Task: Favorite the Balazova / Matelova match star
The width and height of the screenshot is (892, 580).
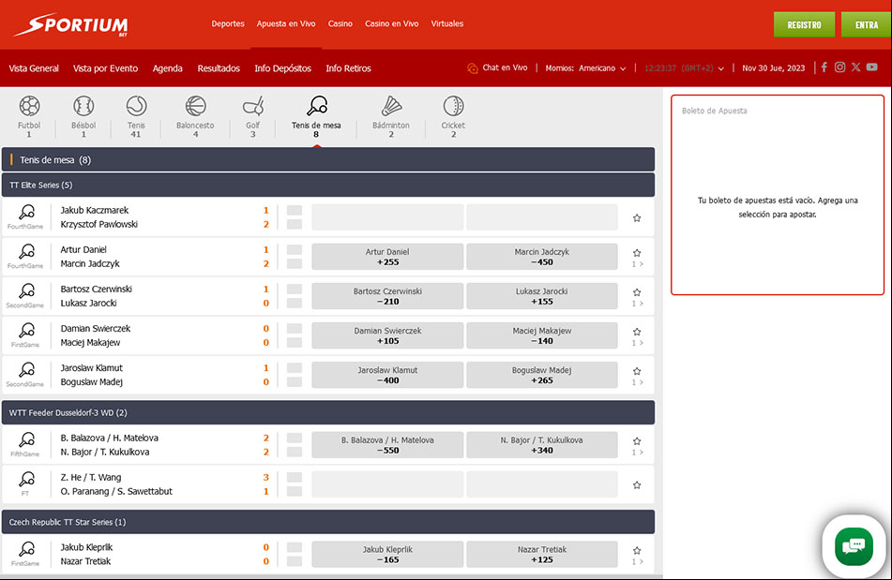Action: (x=637, y=440)
